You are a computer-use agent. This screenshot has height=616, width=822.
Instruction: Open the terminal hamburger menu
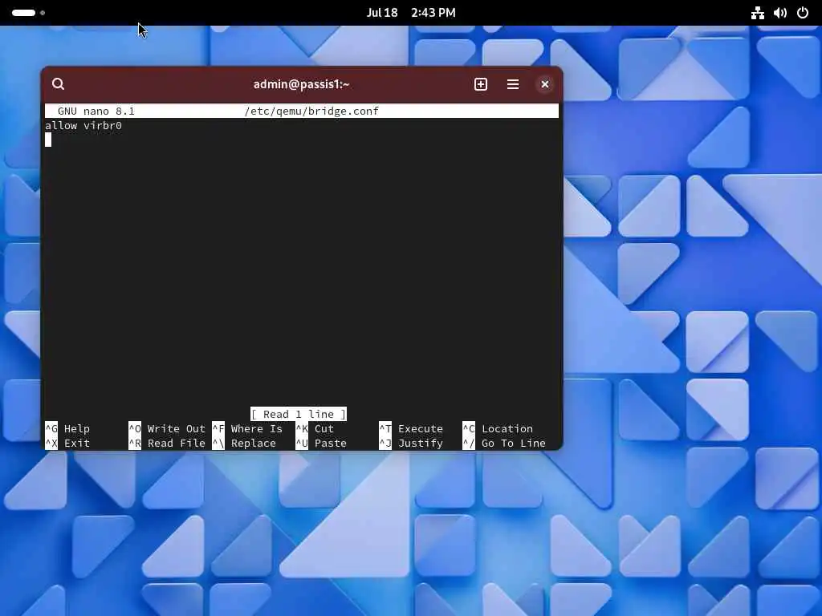513,84
